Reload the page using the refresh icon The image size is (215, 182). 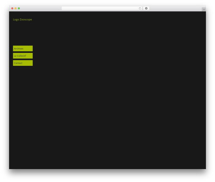(140, 8)
